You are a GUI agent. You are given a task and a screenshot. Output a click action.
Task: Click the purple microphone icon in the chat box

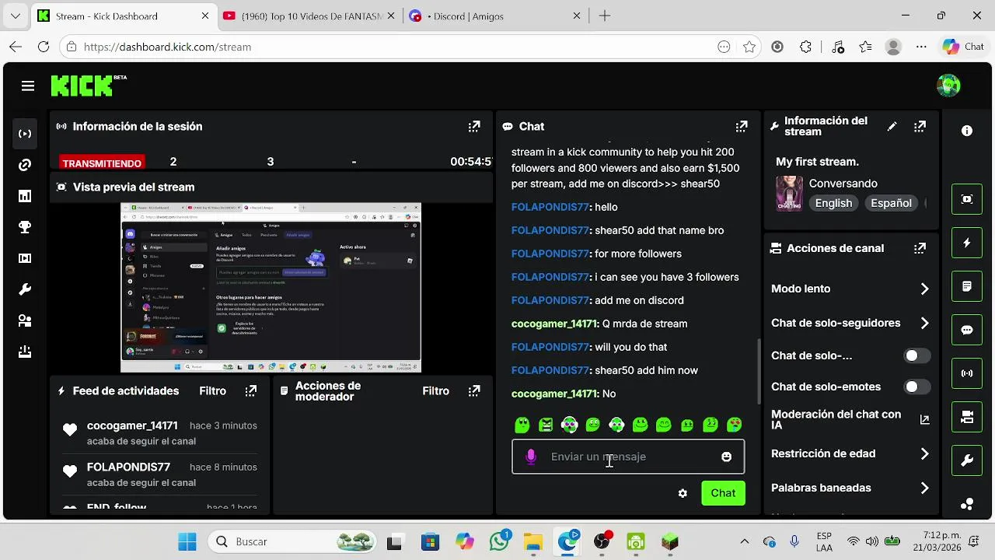(531, 457)
